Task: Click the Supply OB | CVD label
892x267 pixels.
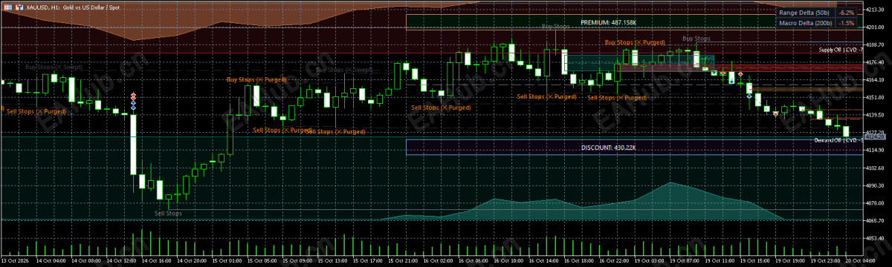Action: coord(840,49)
